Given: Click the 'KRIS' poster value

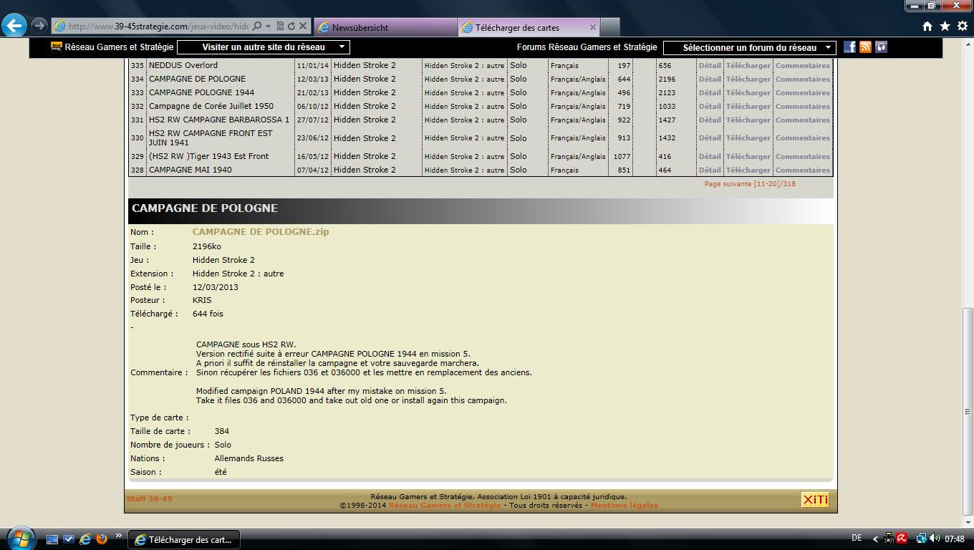Looking at the screenshot, I should [202, 300].
